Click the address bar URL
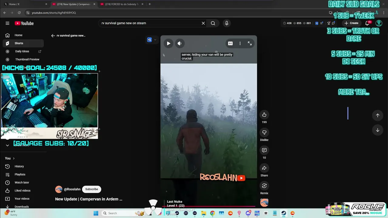The width and height of the screenshot is (388, 218). 54,13
